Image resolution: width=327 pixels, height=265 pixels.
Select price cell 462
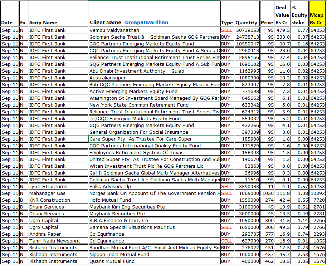[x=267, y=261]
